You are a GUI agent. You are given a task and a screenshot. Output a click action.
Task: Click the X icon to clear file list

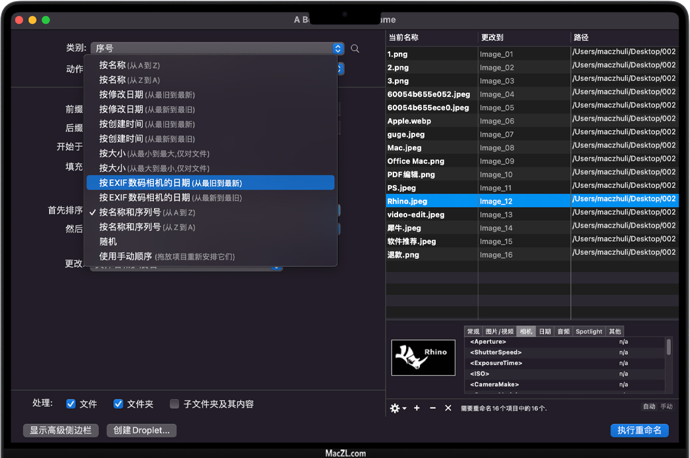coord(448,408)
